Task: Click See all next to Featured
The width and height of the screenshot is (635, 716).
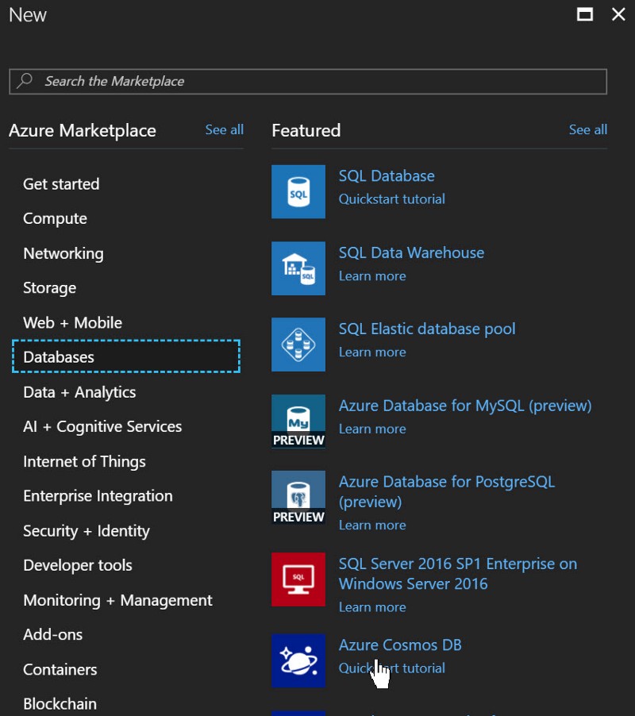Action: 587,129
